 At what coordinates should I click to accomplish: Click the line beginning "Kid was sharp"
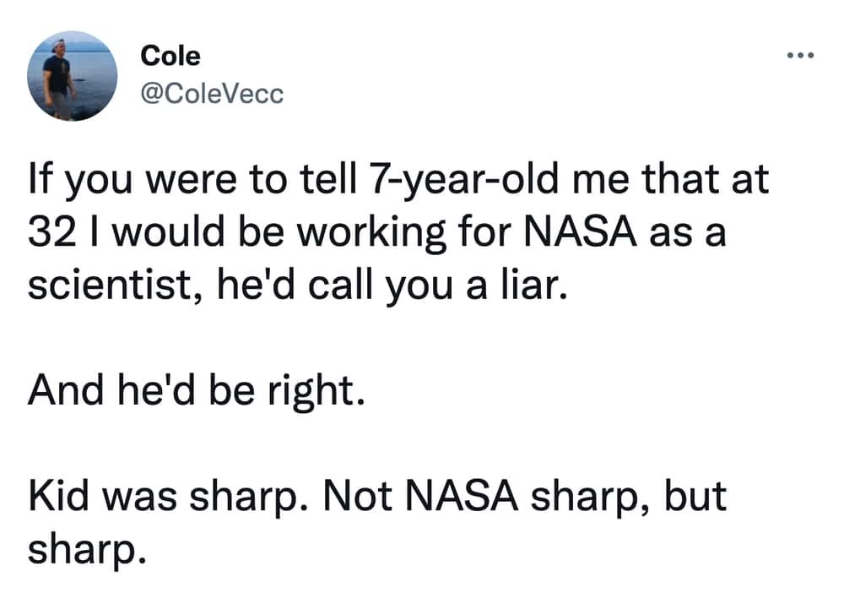(x=376, y=495)
